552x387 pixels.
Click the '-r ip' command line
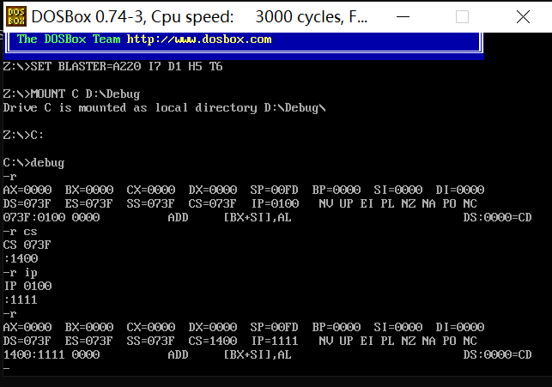(x=20, y=273)
